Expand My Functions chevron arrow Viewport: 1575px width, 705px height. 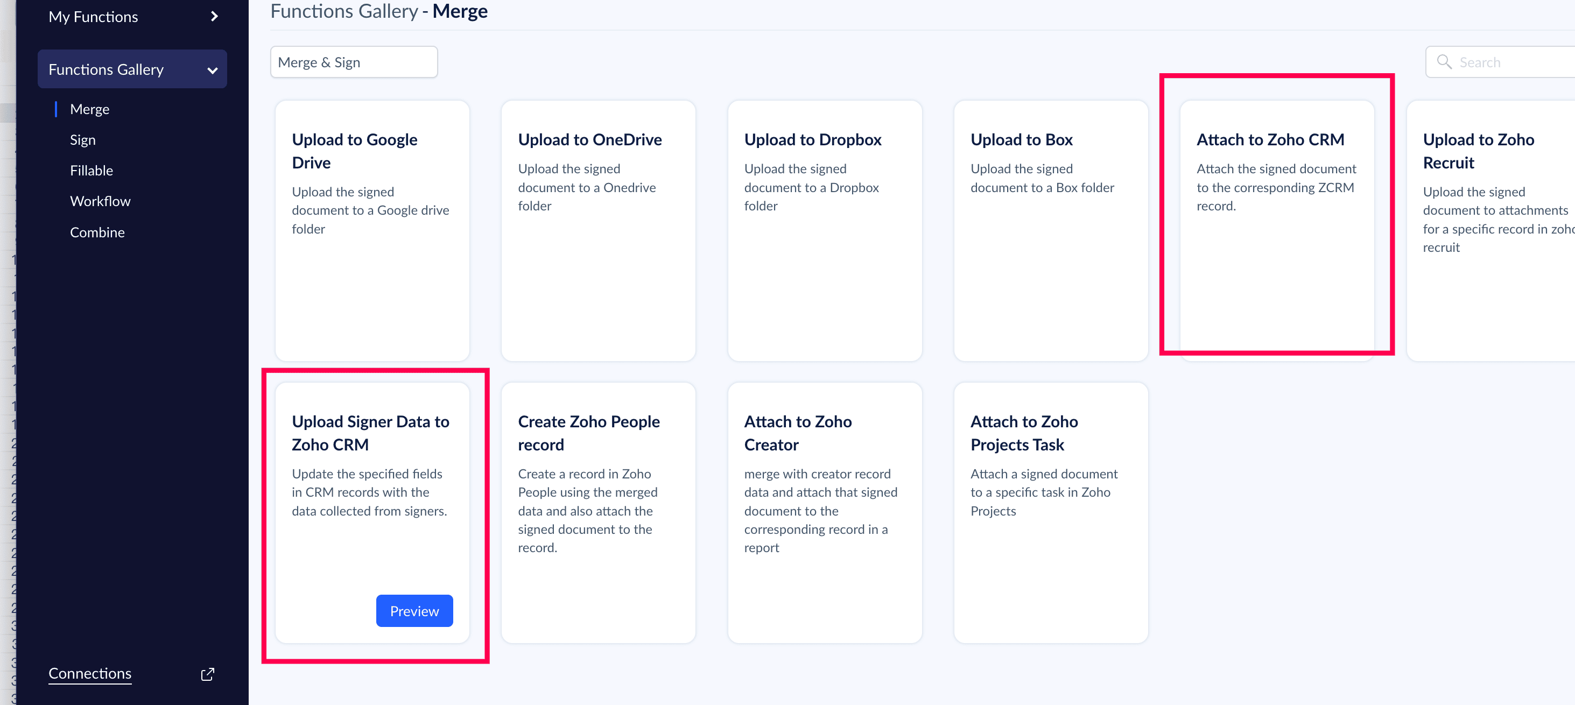[x=214, y=17]
